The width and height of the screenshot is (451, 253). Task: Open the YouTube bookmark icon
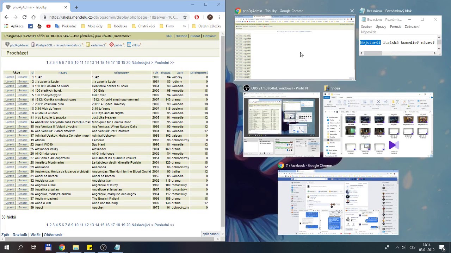coord(48,26)
